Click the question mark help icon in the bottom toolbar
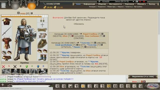The image size is (160, 90). pyautogui.click(x=128, y=86)
